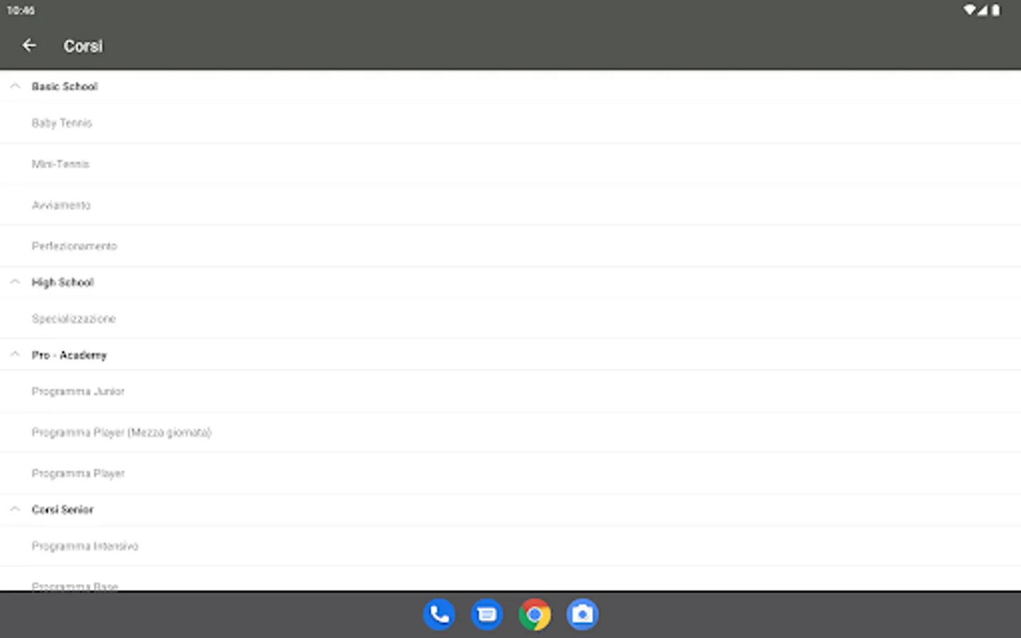1021x638 pixels.
Task: Choose the Specializzazione course
Action: point(510,319)
